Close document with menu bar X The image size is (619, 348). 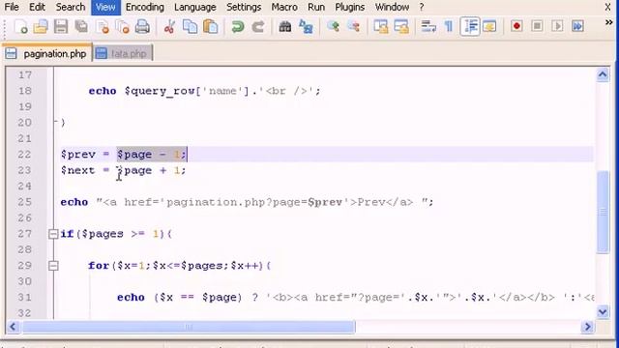pos(608,7)
